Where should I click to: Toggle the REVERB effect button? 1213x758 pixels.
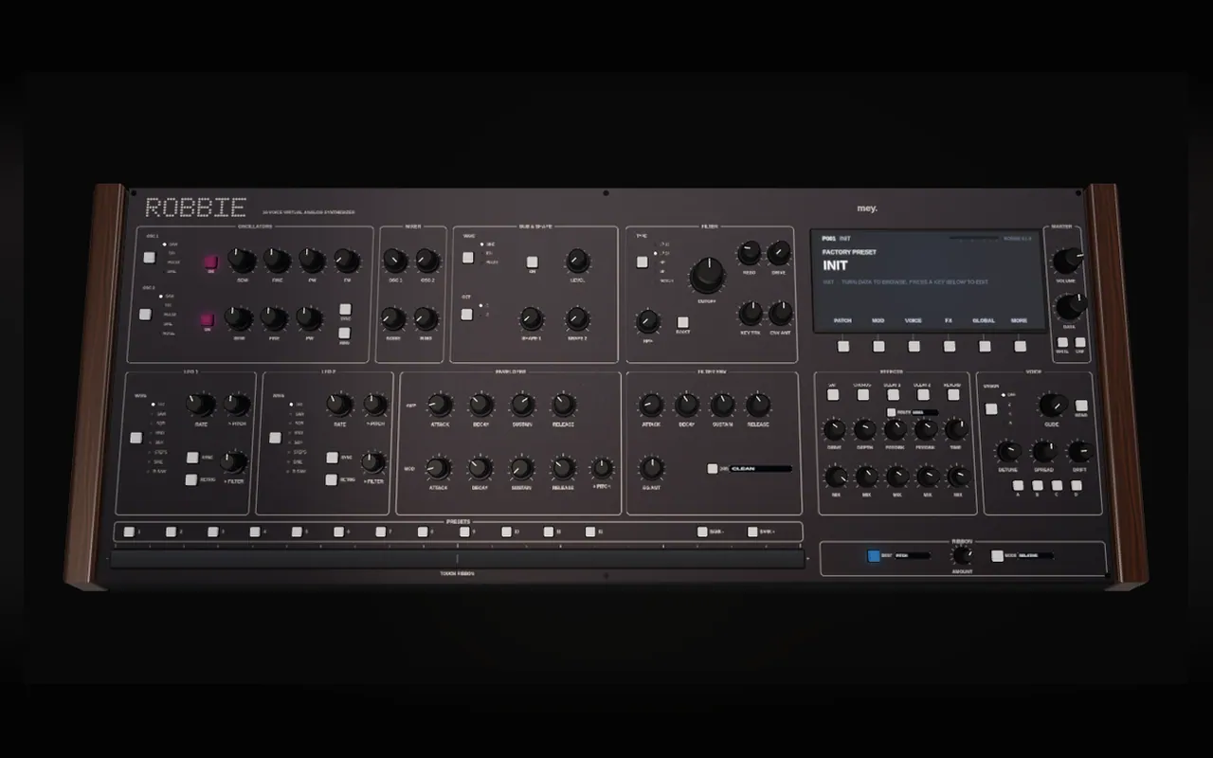tap(953, 395)
